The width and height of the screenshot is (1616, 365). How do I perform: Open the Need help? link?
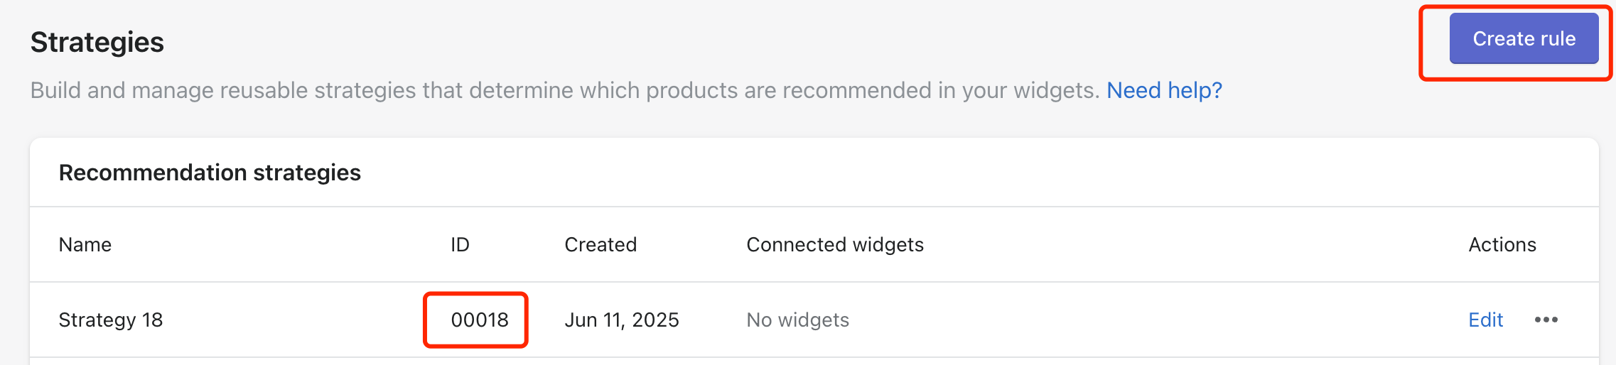coord(1164,90)
